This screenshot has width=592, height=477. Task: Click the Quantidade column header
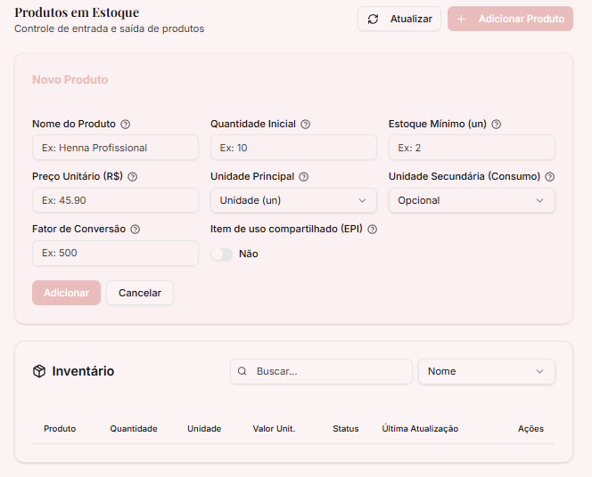coord(134,429)
